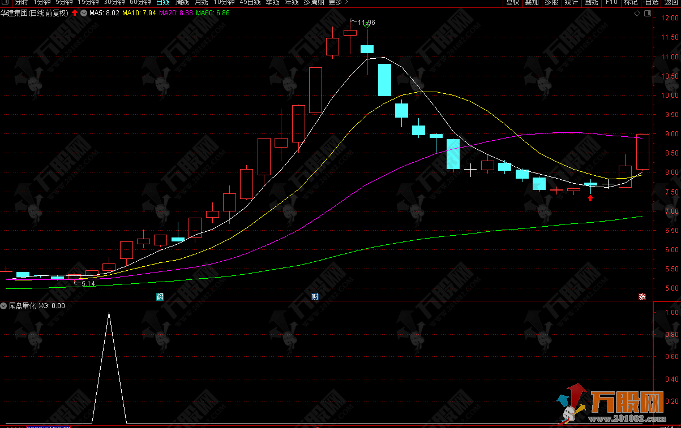Switch to the 月线 monthly chart
681x428 pixels.
[x=201, y=2]
